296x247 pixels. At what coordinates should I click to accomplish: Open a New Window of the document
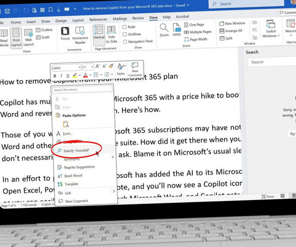[232, 23]
